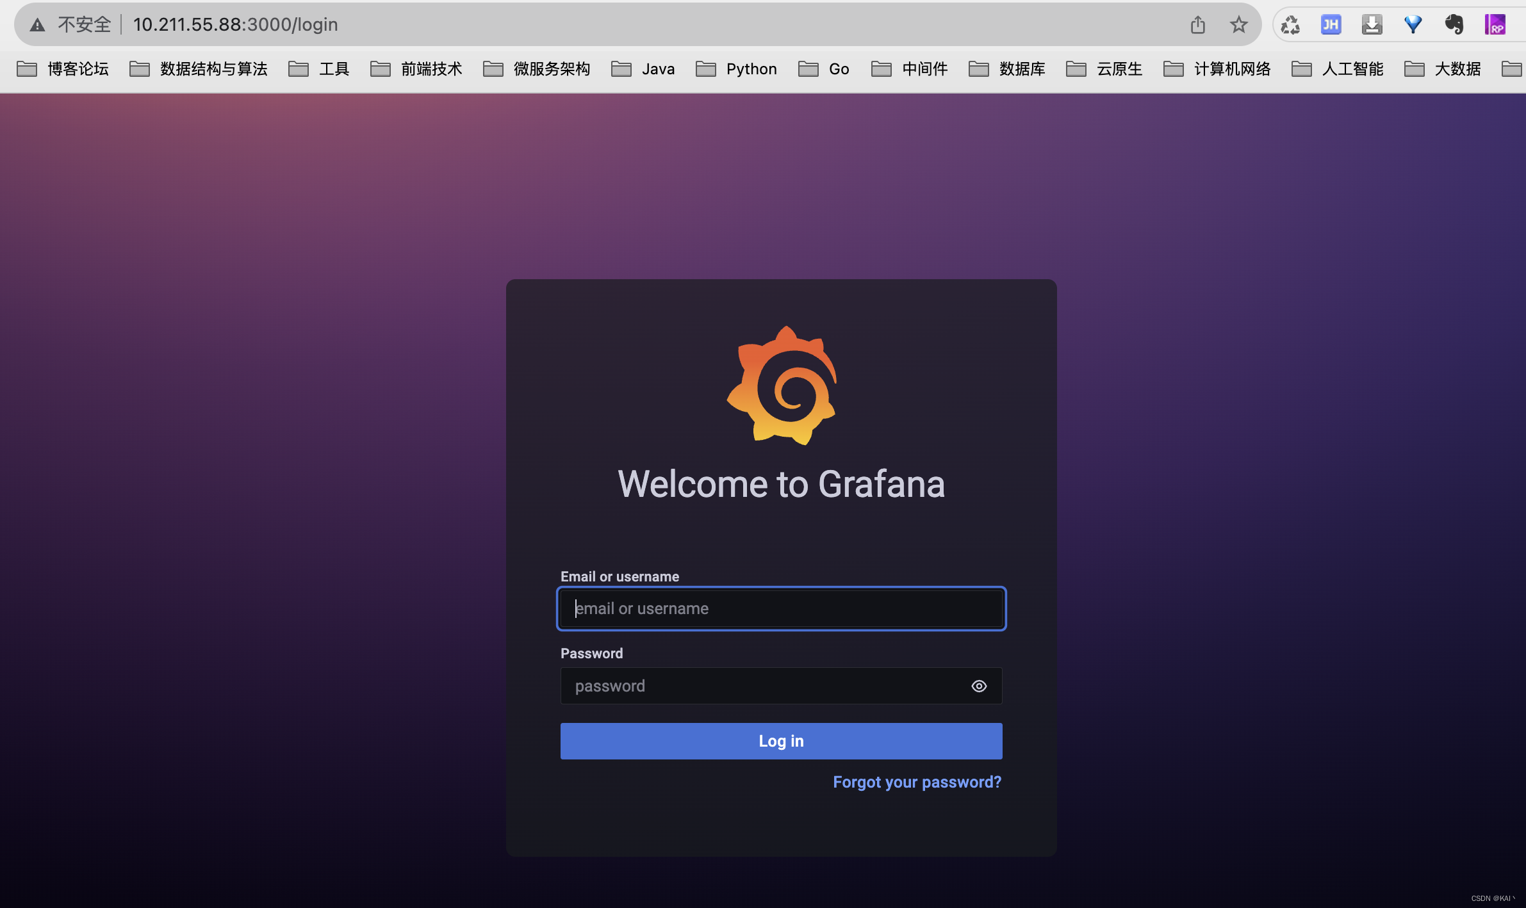Click the share page icon
1526x908 pixels.
point(1197,24)
